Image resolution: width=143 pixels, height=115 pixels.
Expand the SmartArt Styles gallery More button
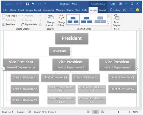(109, 24)
